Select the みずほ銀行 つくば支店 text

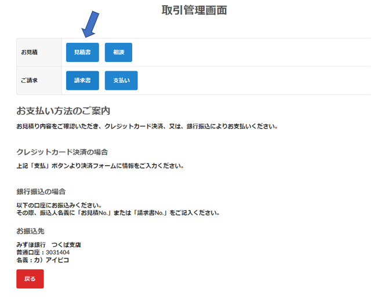(49, 245)
